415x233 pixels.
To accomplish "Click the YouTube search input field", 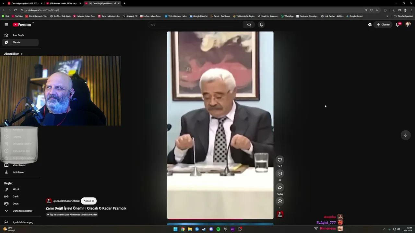I will (x=196, y=25).
